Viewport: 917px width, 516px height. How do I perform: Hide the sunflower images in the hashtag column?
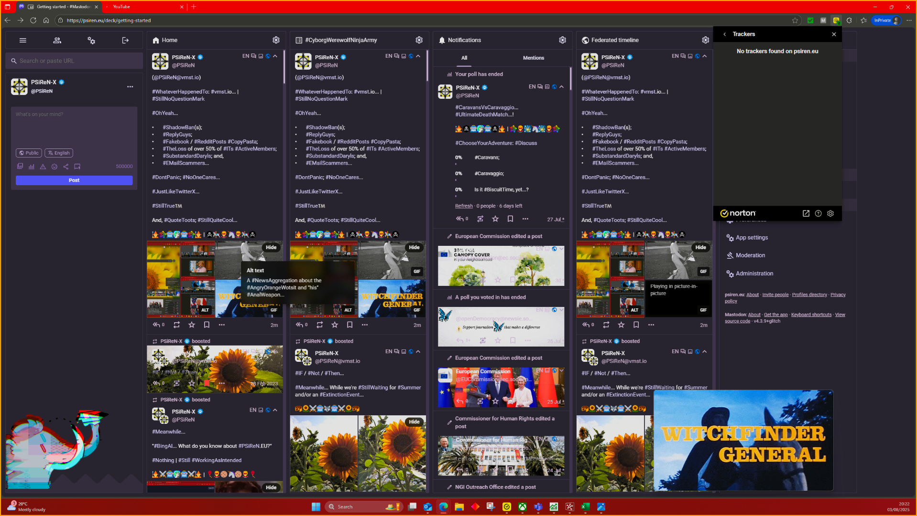(414, 422)
